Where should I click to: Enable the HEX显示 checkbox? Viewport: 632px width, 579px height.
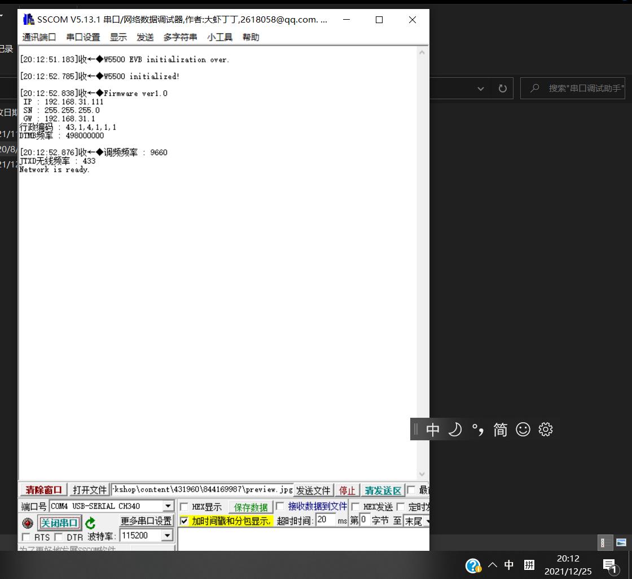(x=184, y=506)
